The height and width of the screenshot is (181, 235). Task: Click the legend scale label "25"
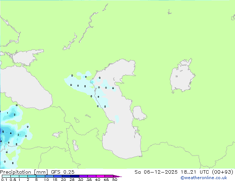click(72, 180)
